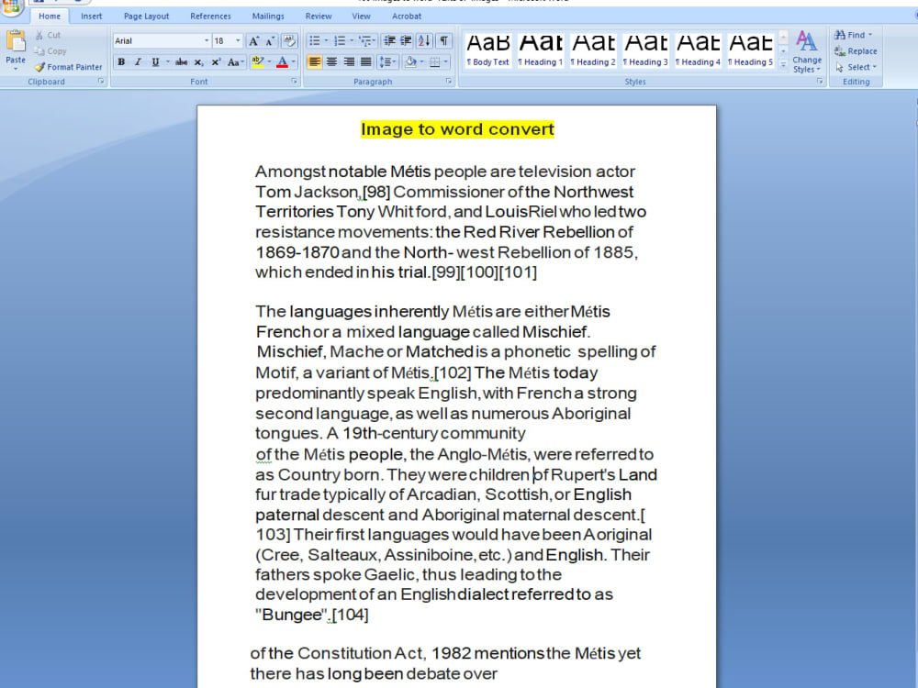Open the Clipboard dialog launcher
The height and width of the screenshot is (688, 918).
pos(101,82)
